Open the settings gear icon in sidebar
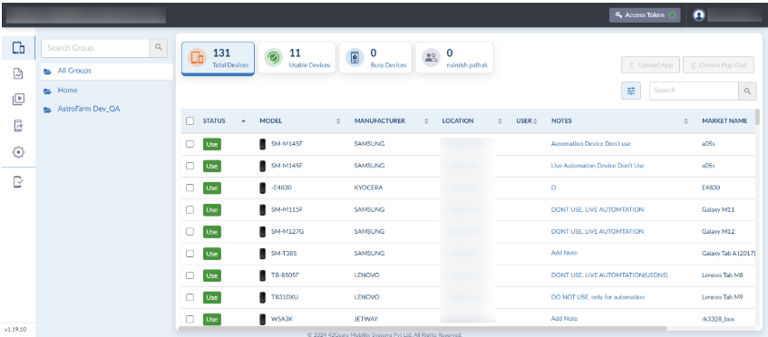The image size is (768, 337). [x=18, y=152]
